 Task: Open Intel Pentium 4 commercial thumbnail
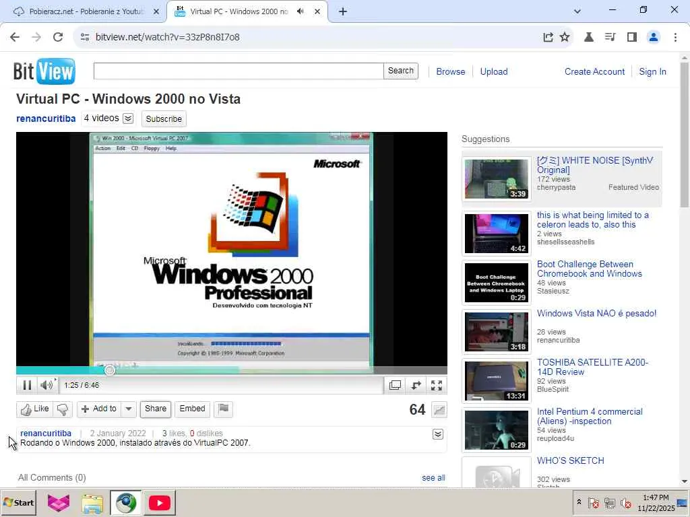point(497,430)
